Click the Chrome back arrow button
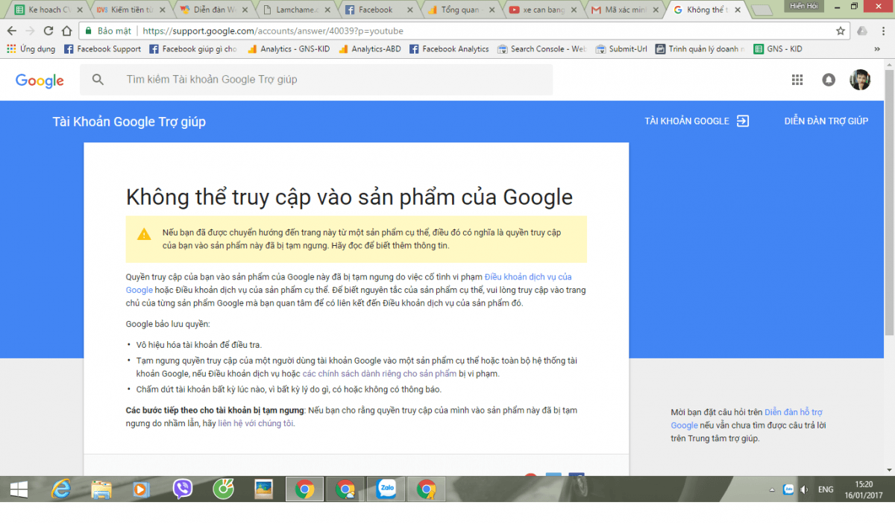 click(12, 31)
